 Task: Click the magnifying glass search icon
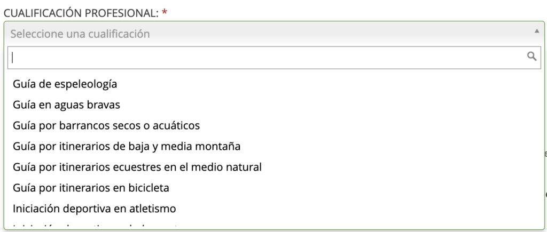(532, 56)
